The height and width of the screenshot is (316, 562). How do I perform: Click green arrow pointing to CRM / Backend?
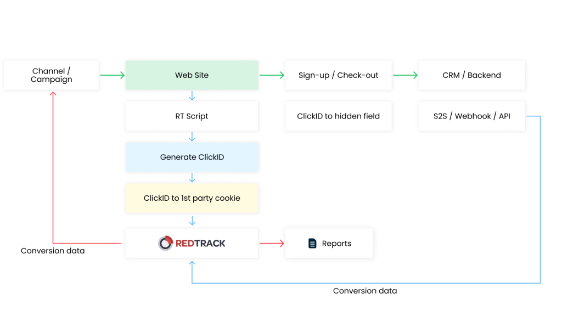[x=405, y=75]
